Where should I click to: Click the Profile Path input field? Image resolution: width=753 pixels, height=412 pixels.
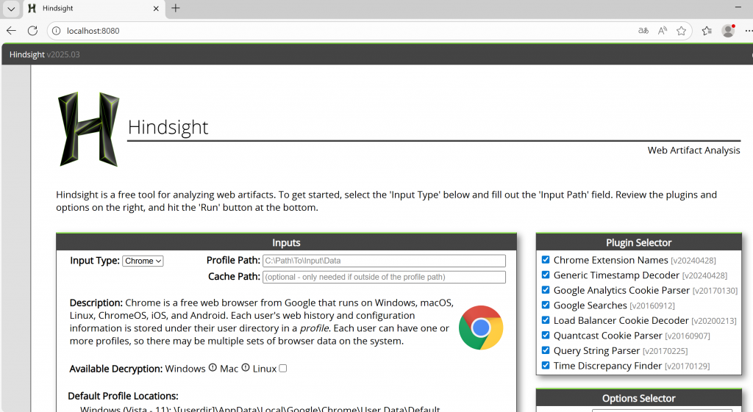384,261
